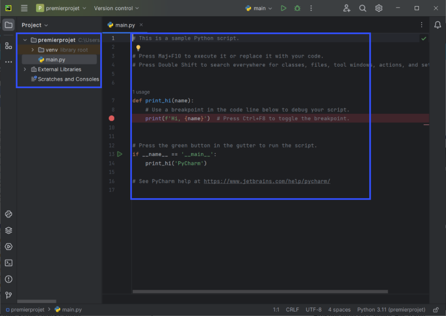Viewport: 446px width, 316px height.
Task: Follow the jetbrains.com/help/pycharm link
Action: click(267, 181)
